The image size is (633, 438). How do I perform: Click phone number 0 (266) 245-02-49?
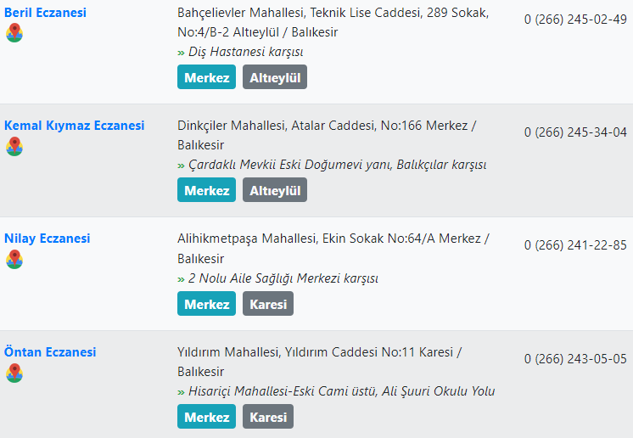click(575, 20)
